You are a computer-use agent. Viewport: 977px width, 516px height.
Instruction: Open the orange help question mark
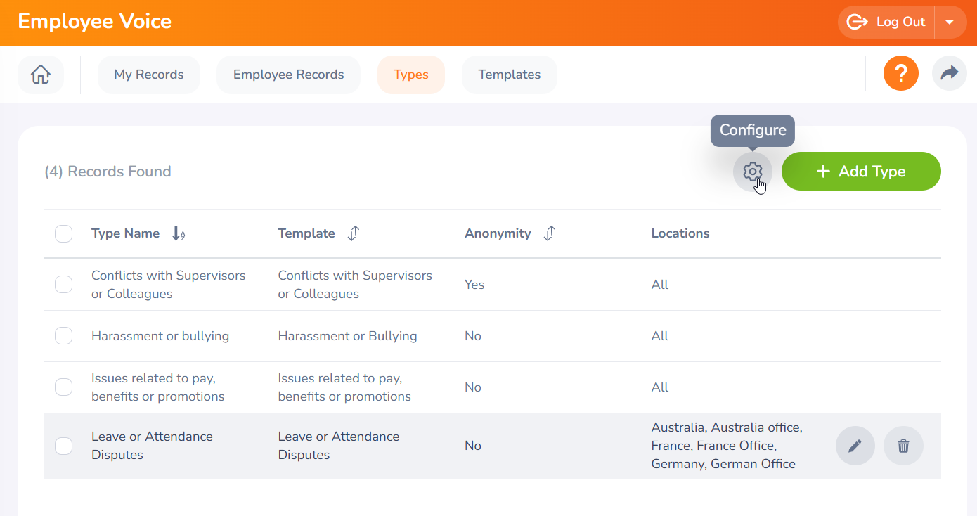tap(901, 73)
